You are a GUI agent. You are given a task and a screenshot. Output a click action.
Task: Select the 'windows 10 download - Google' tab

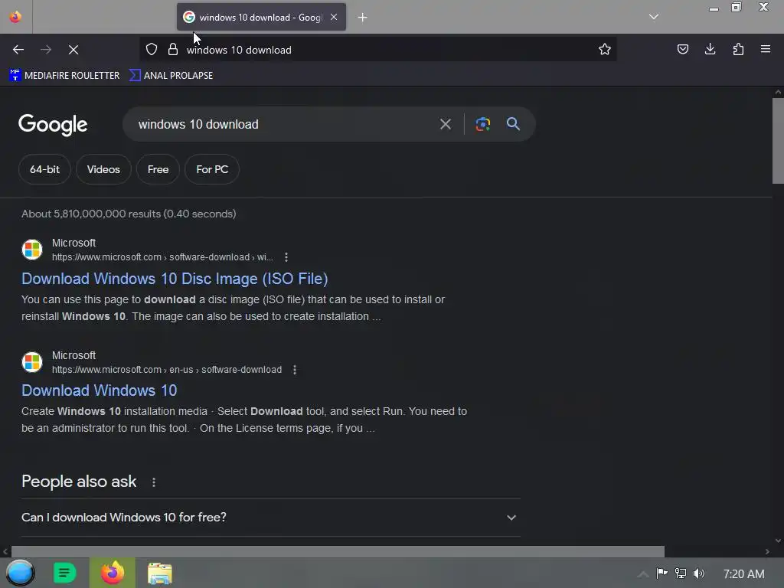(x=261, y=17)
